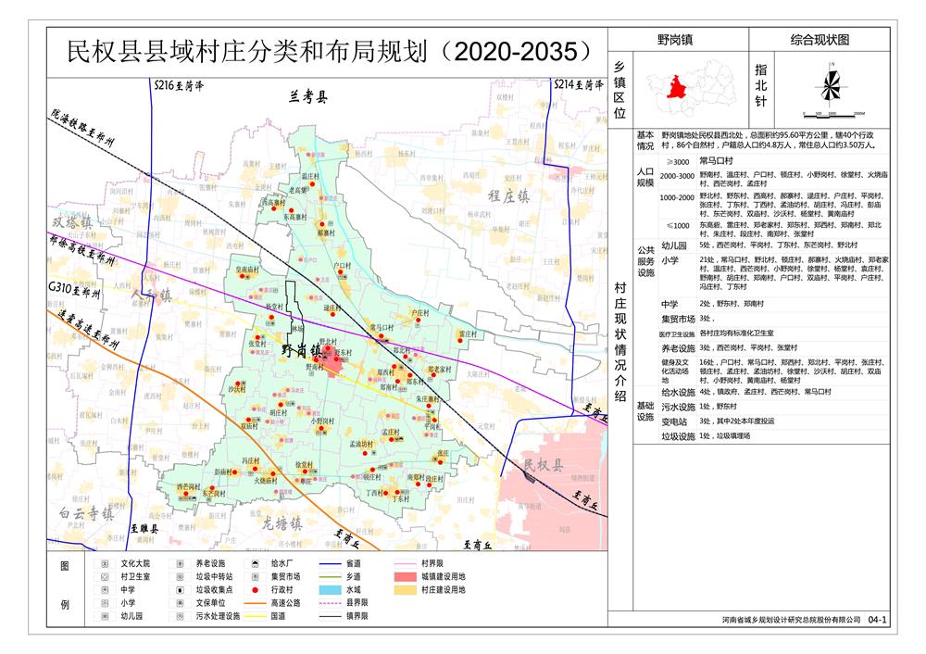Click the S216至菏泽 road label
This screenshot has width=926, height=654.
coord(179,85)
